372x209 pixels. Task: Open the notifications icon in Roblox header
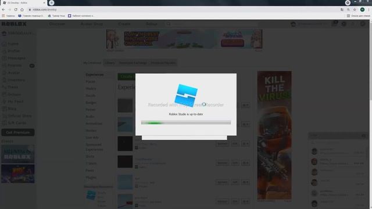[335, 24]
